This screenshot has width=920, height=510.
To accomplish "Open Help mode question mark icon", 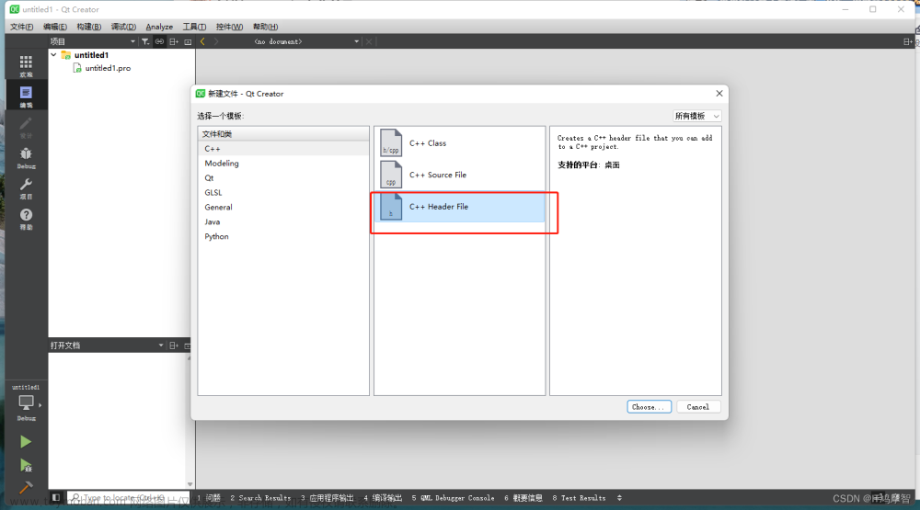I will click(26, 218).
